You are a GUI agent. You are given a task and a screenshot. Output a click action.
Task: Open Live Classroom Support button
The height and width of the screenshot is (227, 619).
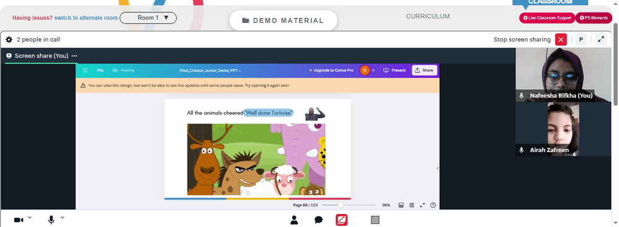pyautogui.click(x=547, y=18)
